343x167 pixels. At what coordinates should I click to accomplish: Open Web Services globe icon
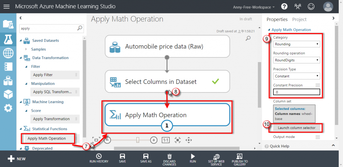tap(8, 53)
